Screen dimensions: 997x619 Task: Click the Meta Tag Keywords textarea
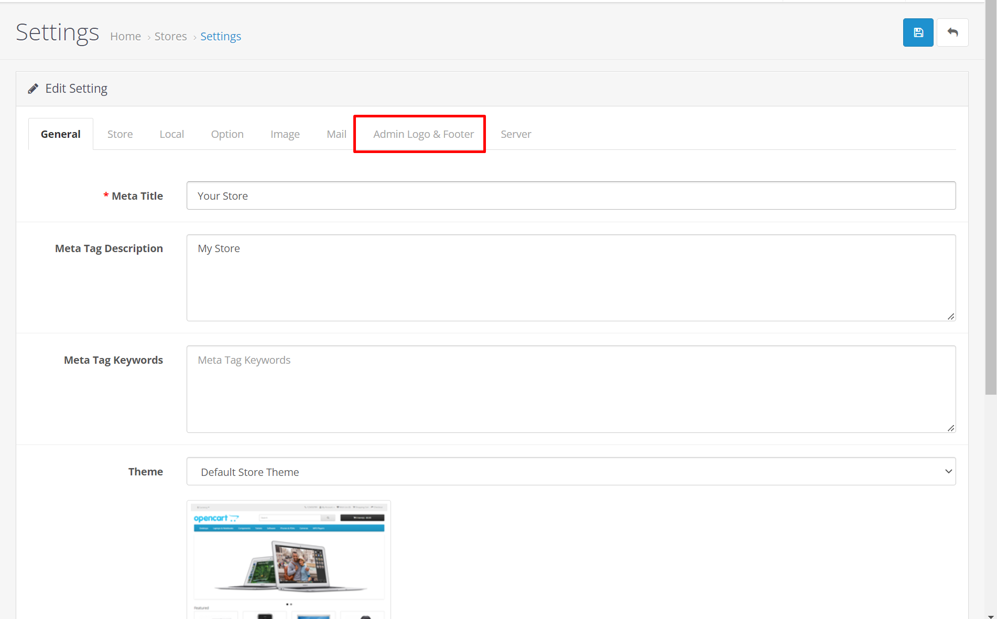[x=571, y=389]
